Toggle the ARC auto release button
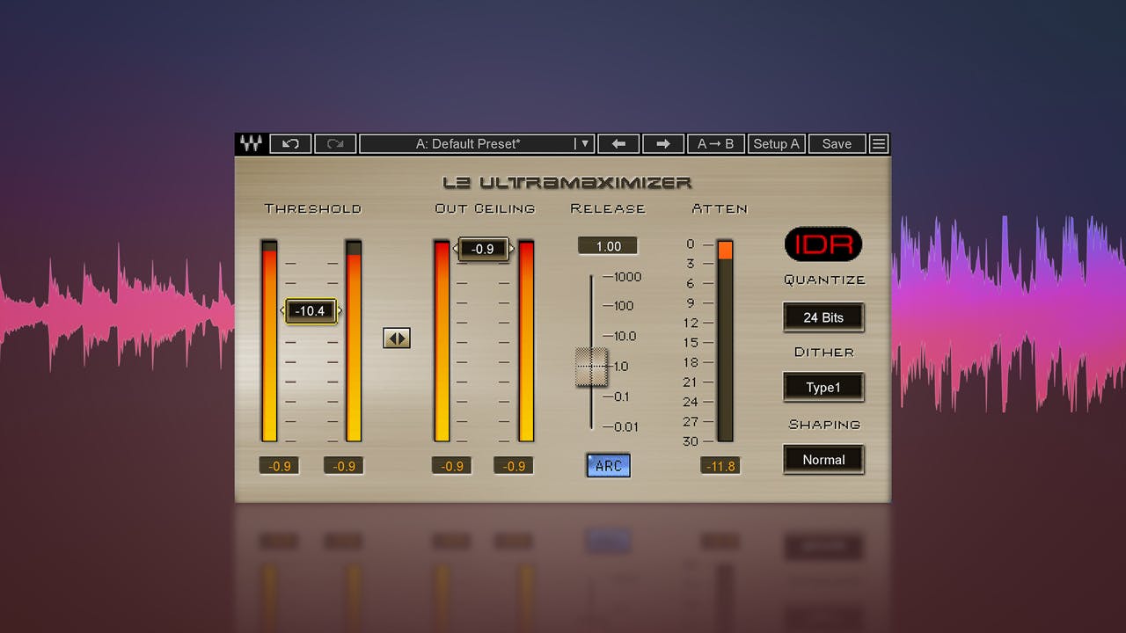Screen dimensions: 1126x633 point(609,466)
